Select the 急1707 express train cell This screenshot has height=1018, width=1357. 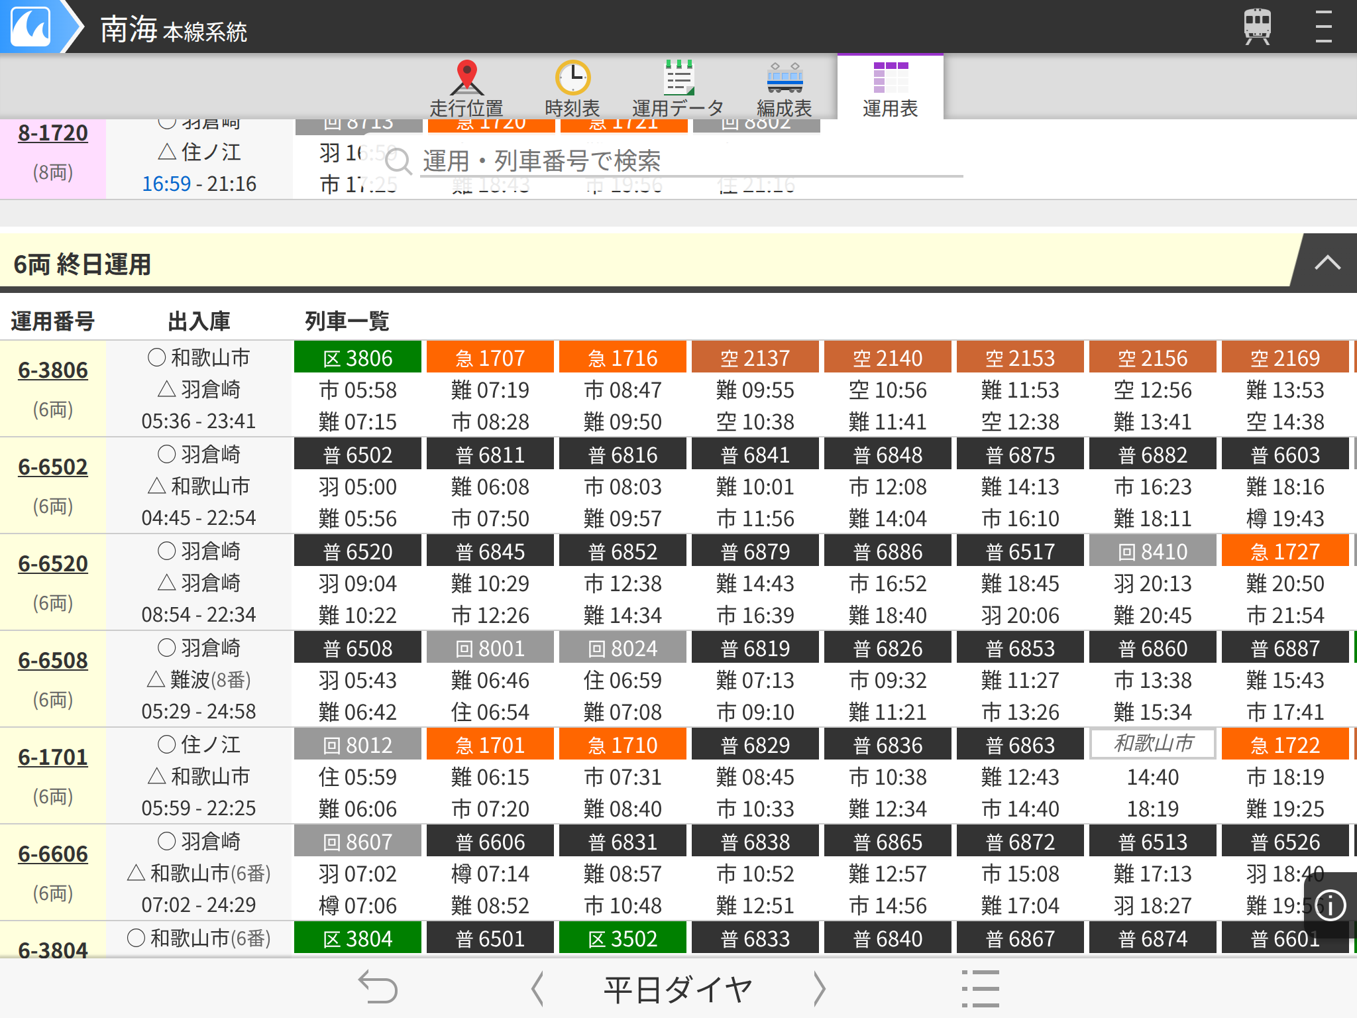point(490,357)
